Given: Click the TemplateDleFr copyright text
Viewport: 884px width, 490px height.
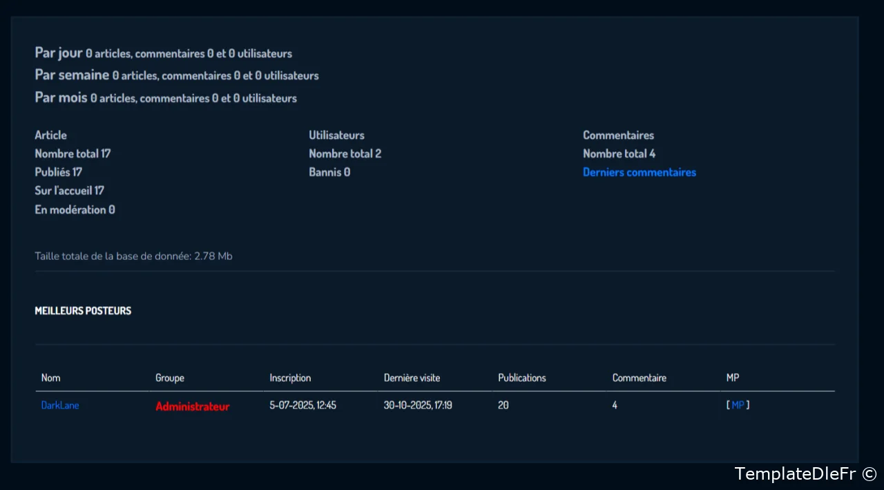Looking at the screenshot, I should pos(805,473).
